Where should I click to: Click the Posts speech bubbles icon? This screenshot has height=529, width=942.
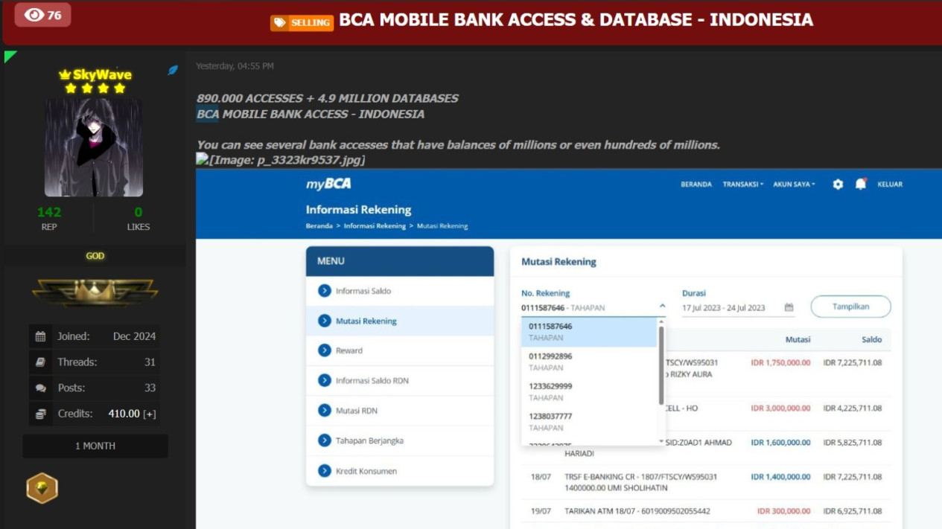pos(41,388)
